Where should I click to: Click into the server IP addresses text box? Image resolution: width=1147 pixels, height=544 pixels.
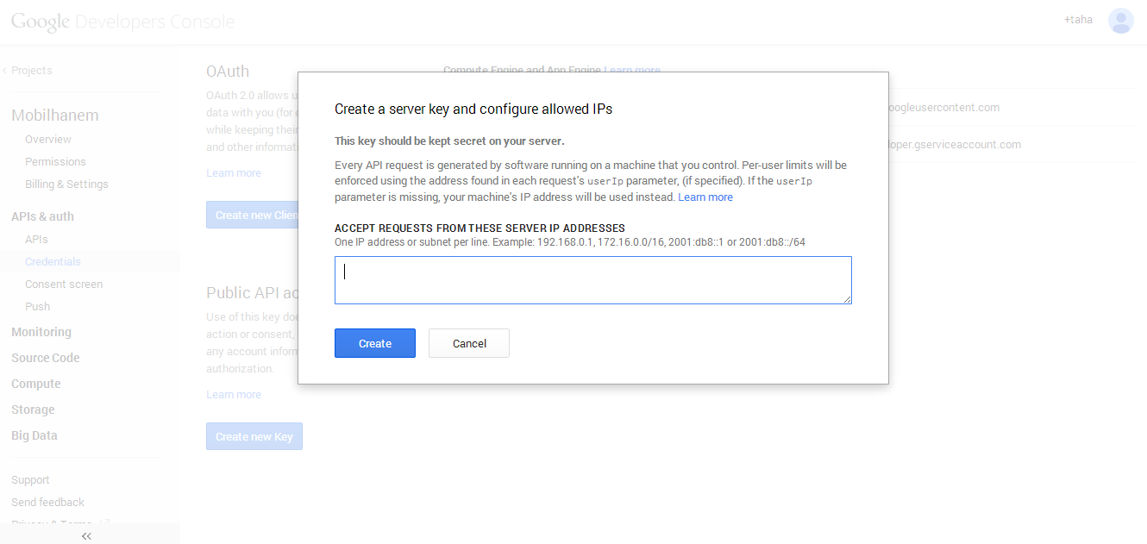tap(592, 279)
